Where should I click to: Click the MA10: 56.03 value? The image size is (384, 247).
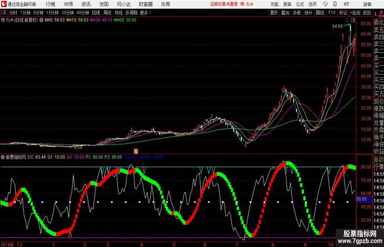click(x=77, y=20)
